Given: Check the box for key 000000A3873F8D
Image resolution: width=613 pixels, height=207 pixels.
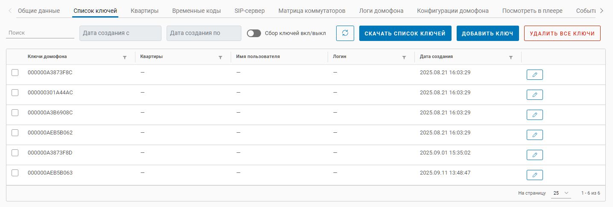Looking at the screenshot, I should point(15,153).
